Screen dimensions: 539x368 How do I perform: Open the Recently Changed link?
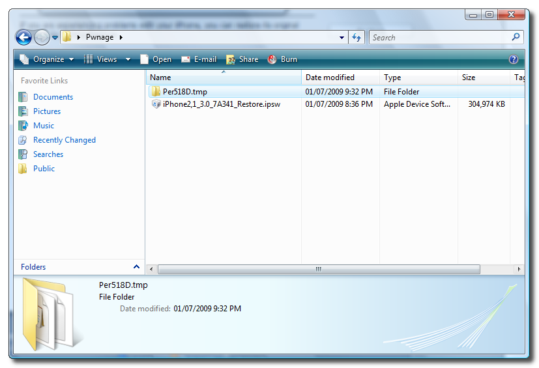(x=64, y=140)
